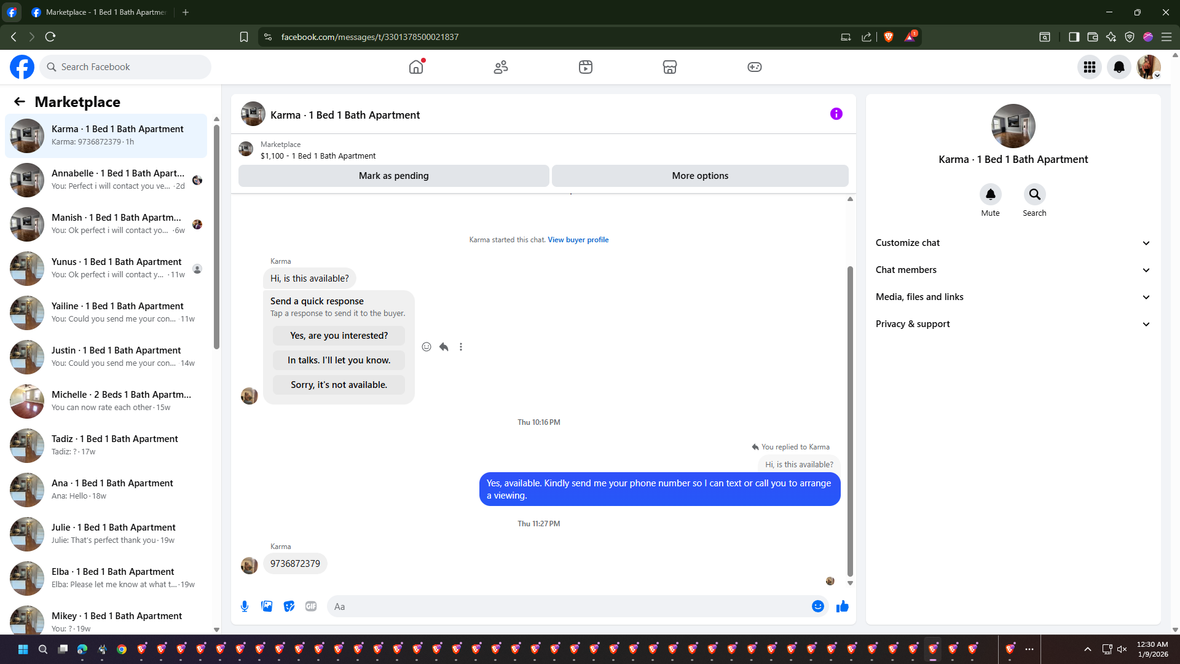Open account profile picture menu
Viewport: 1180px width, 664px height.
(x=1149, y=67)
